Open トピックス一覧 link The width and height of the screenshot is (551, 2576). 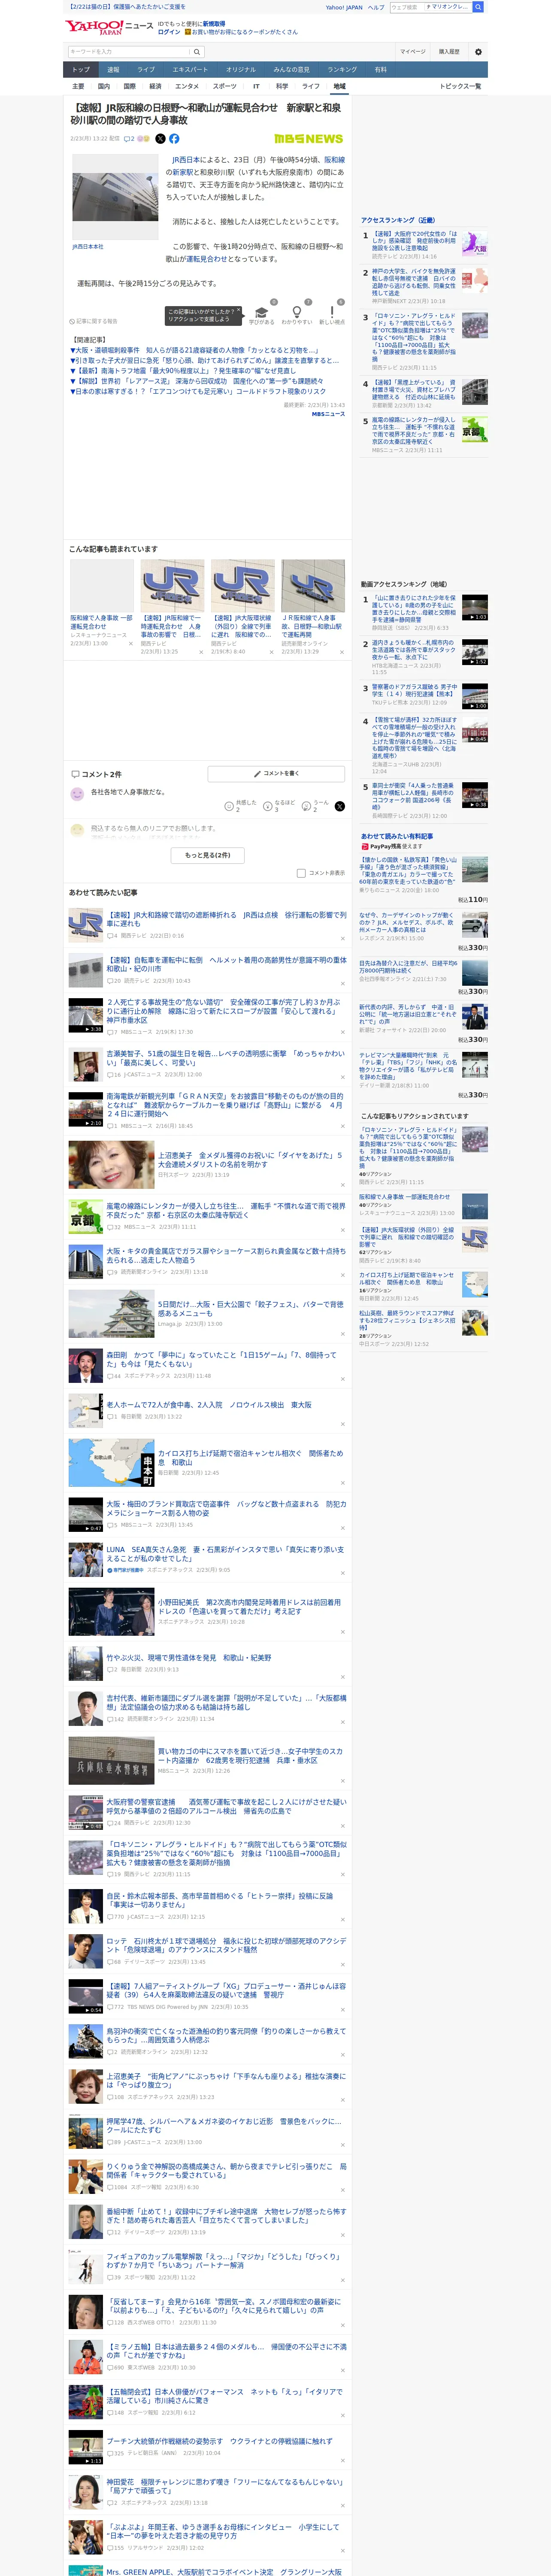[460, 86]
